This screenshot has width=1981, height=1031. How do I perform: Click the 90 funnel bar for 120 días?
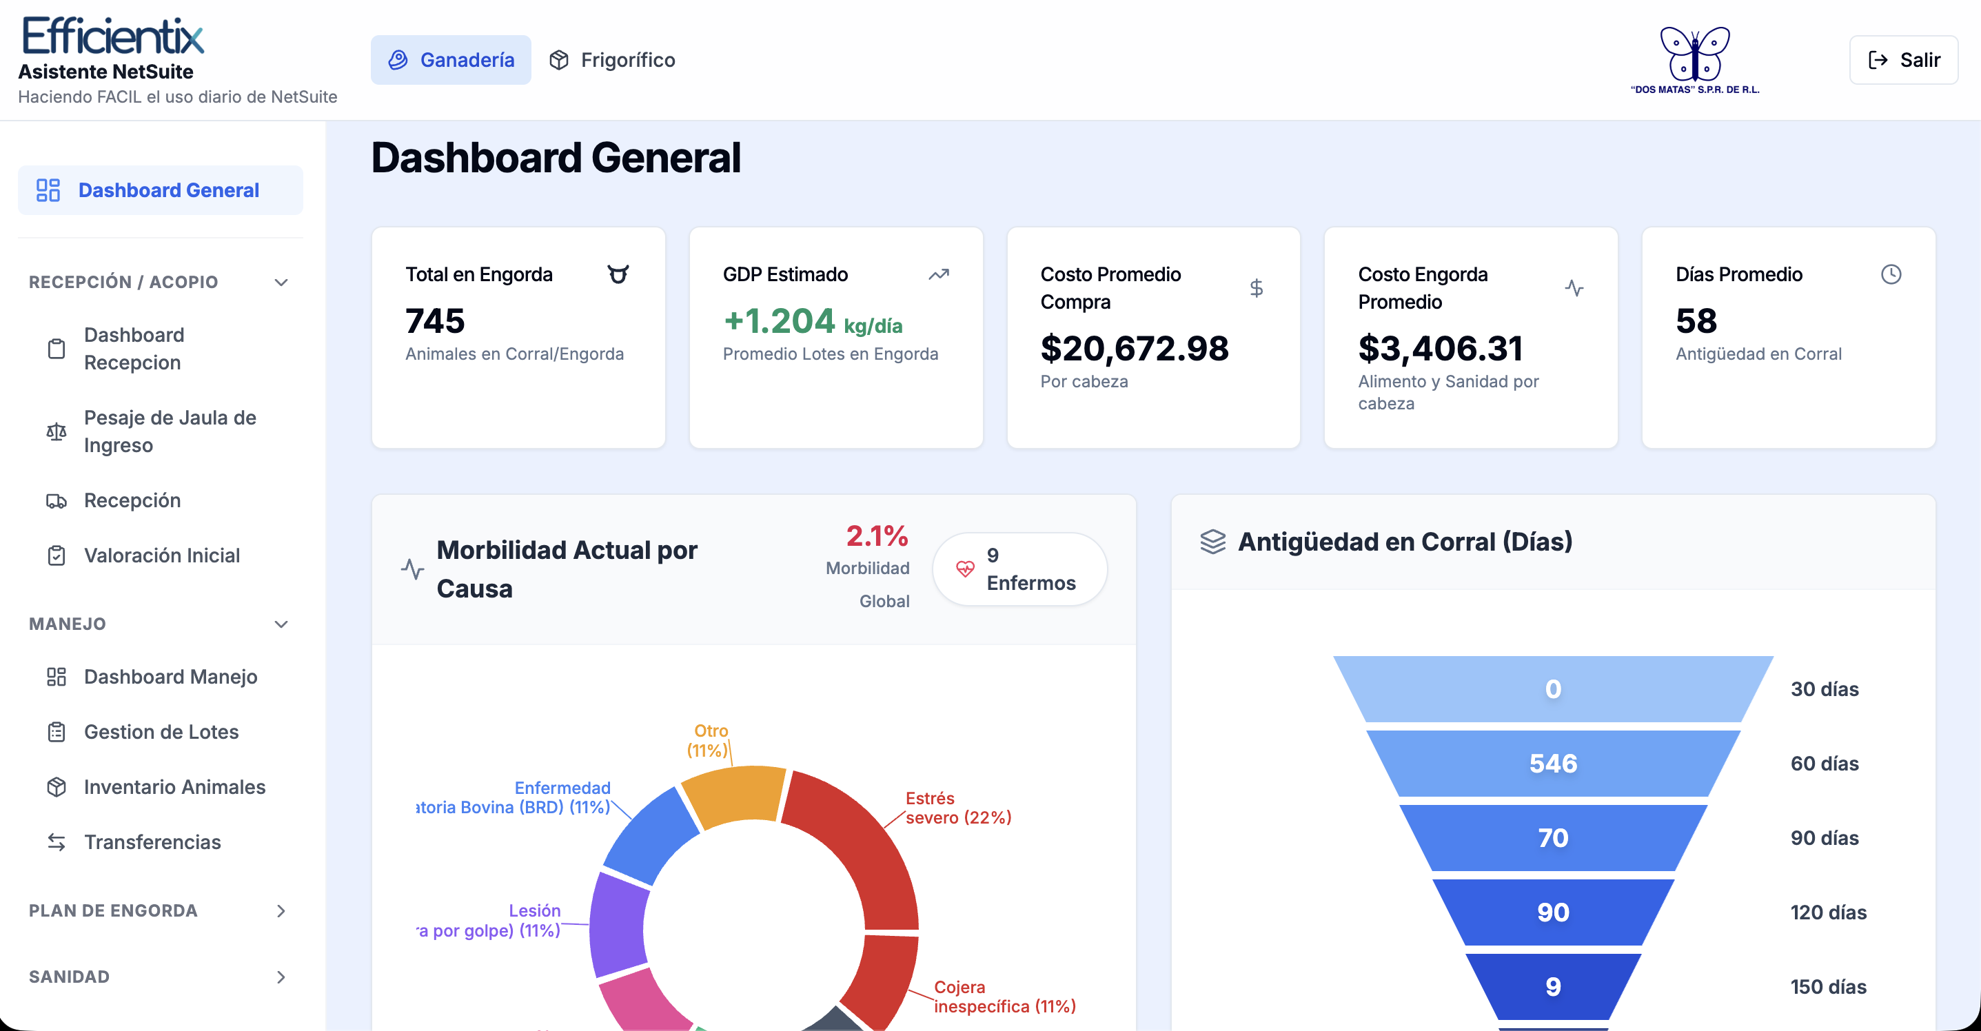(x=1553, y=912)
